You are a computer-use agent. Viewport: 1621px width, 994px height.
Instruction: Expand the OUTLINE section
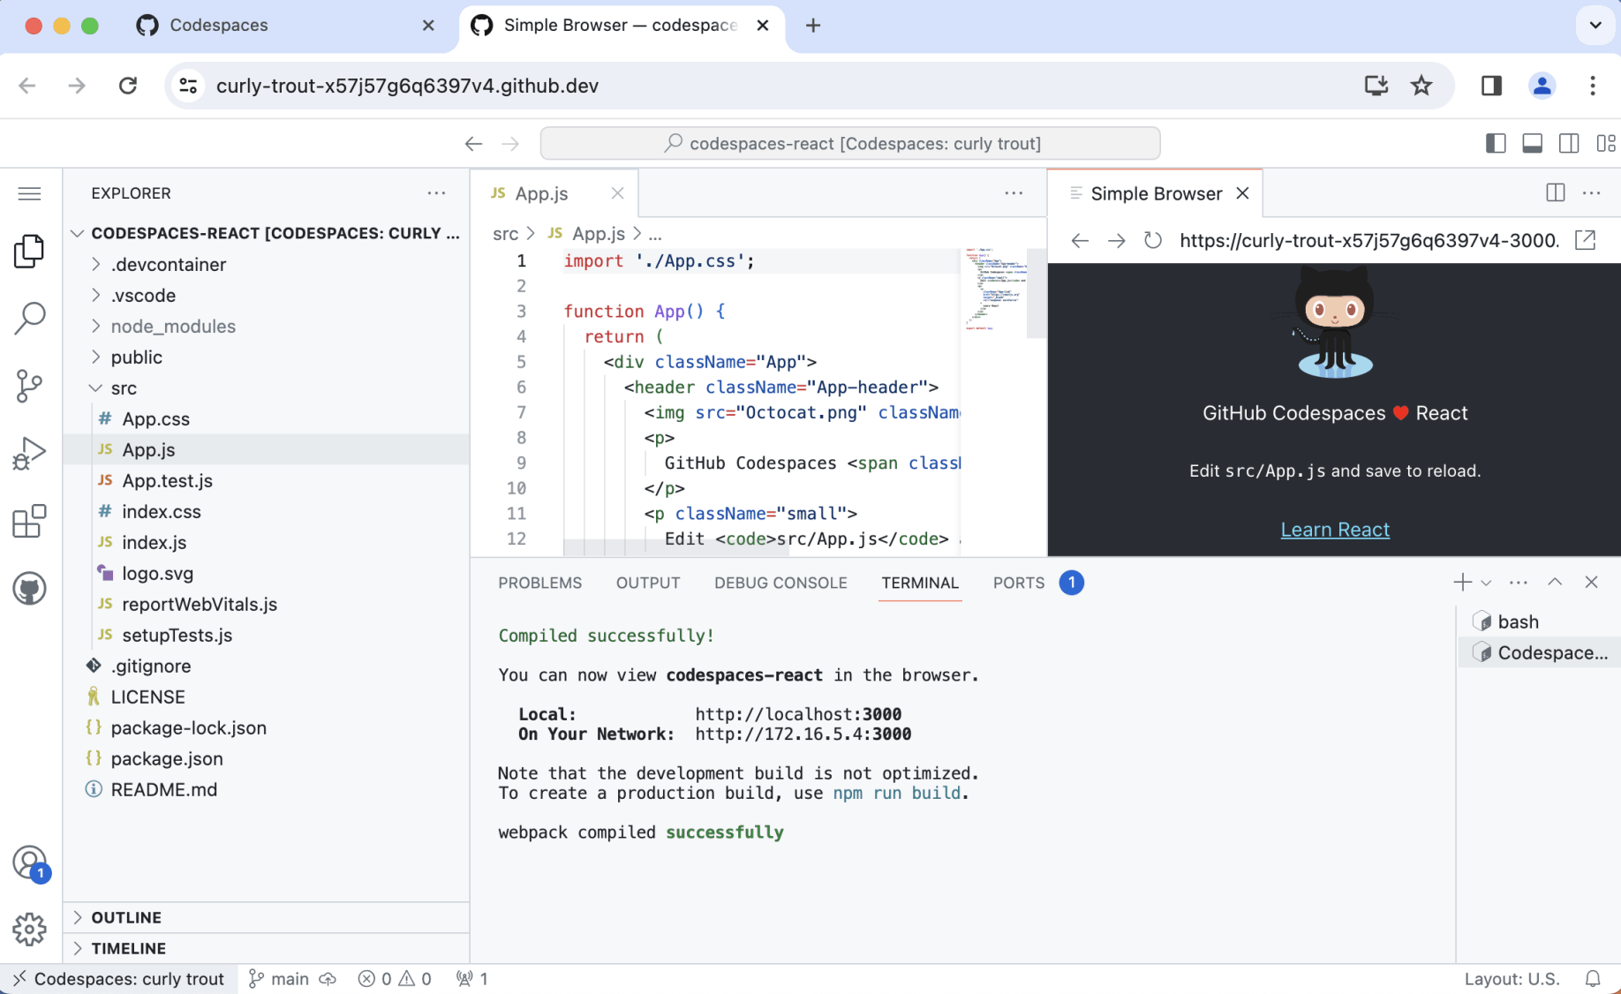pyautogui.click(x=126, y=917)
